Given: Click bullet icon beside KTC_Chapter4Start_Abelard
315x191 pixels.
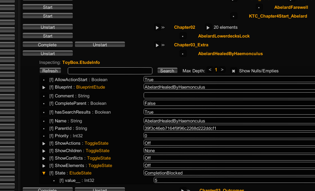Looking at the screenshot, I should tap(233, 17).
